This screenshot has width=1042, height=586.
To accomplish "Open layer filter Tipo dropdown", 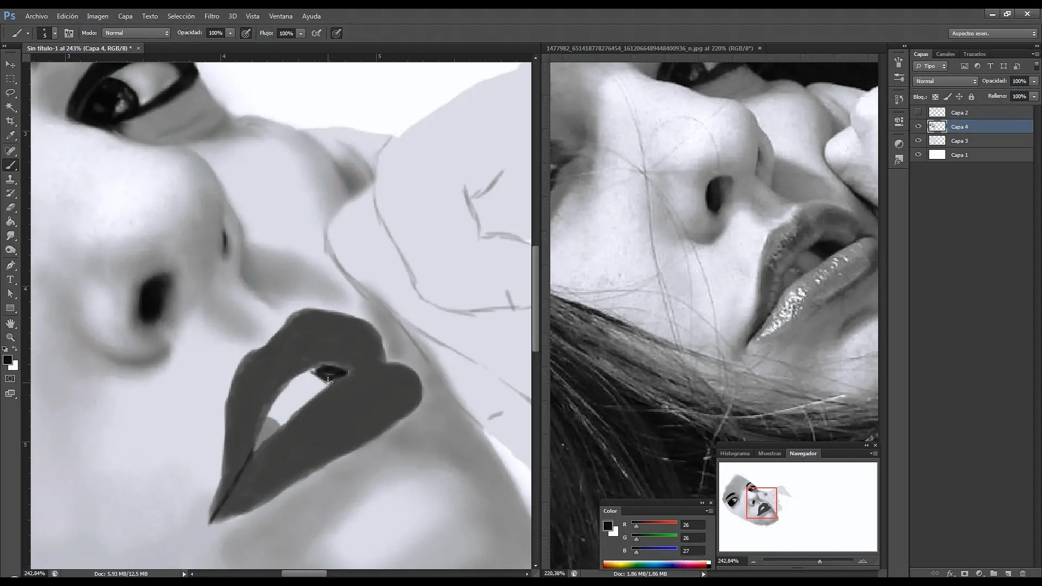I will (930, 66).
